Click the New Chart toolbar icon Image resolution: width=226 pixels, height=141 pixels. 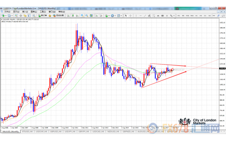click(x=3, y=16)
